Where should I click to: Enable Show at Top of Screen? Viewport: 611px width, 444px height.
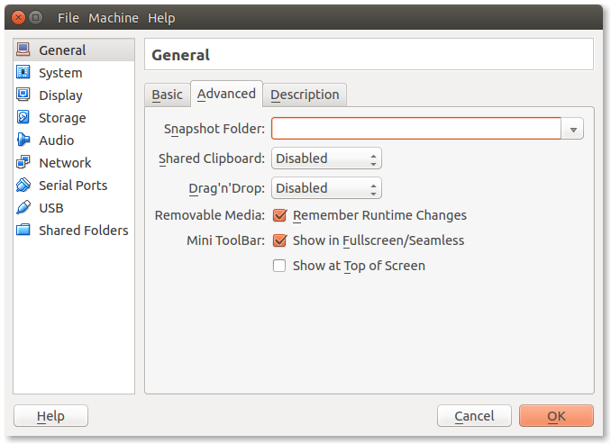click(279, 266)
